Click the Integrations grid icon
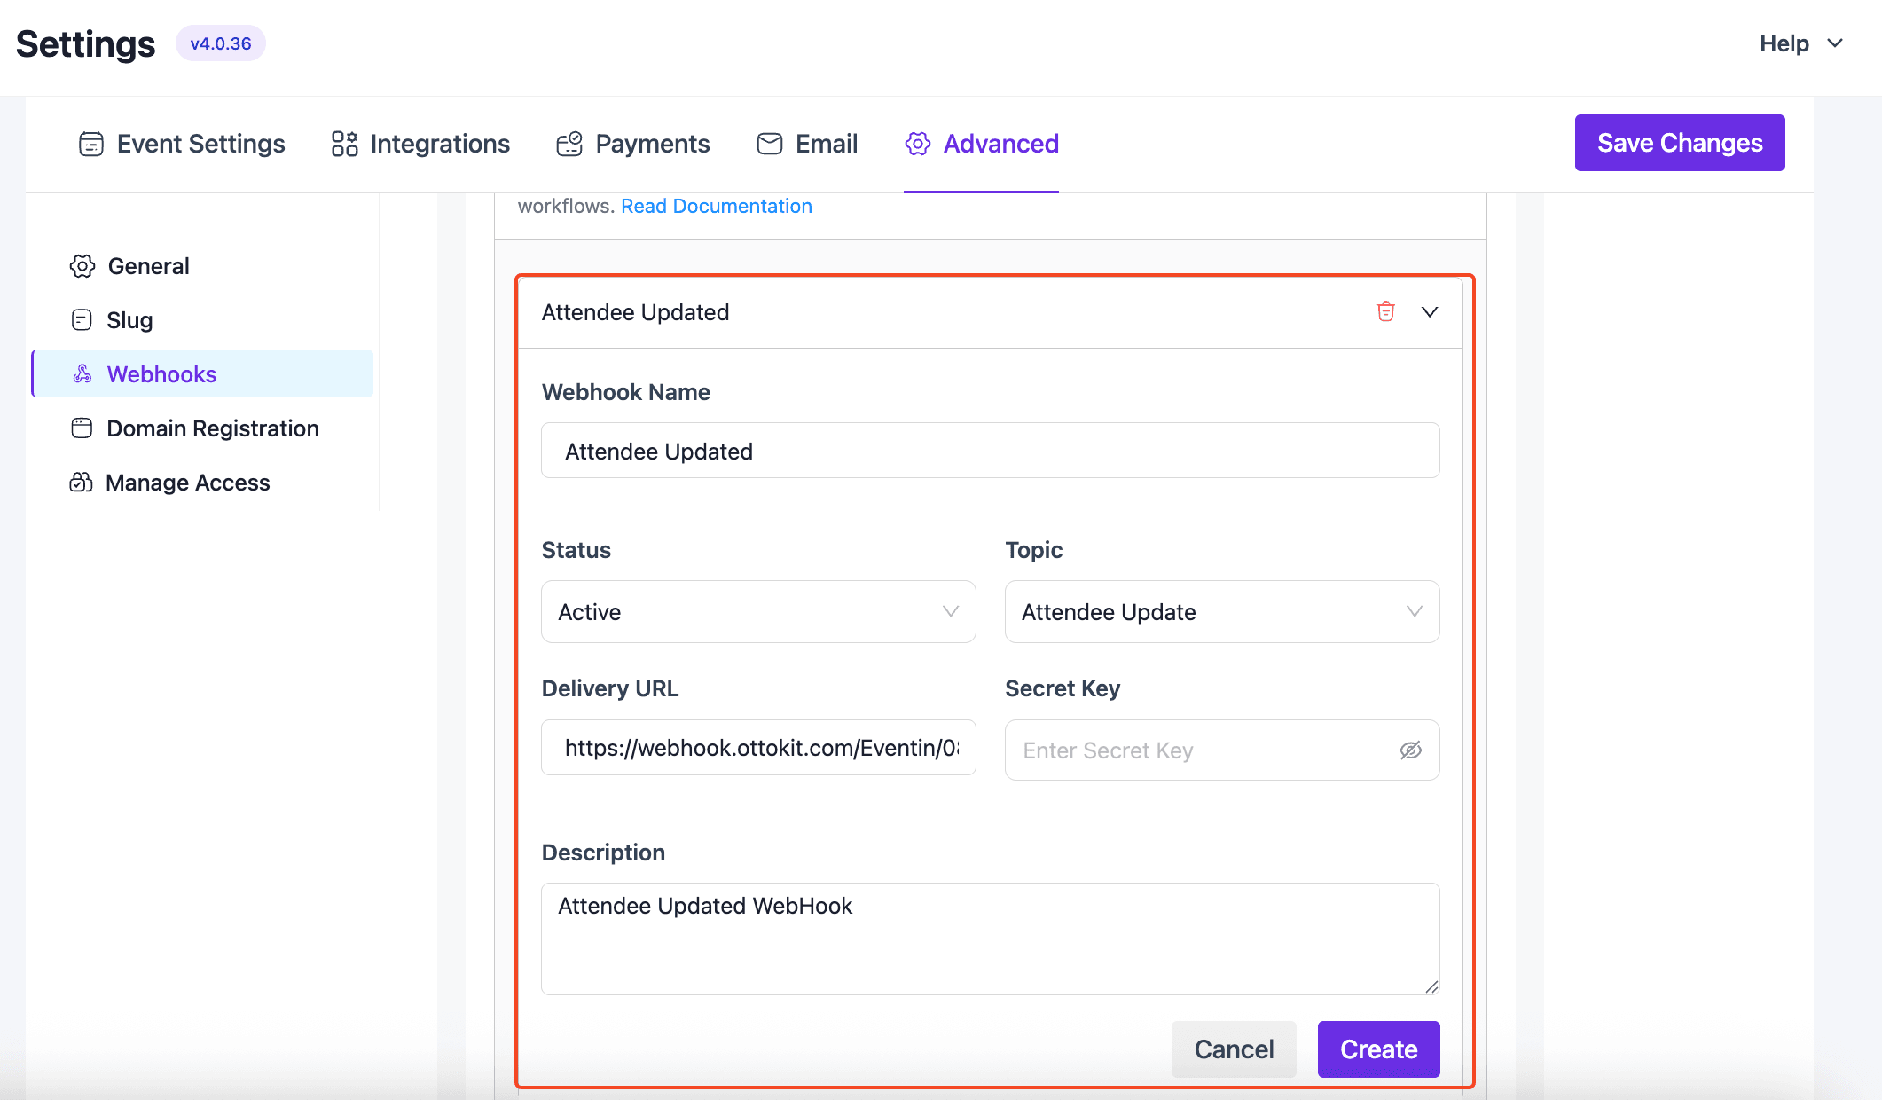The width and height of the screenshot is (1882, 1100). [x=344, y=144]
